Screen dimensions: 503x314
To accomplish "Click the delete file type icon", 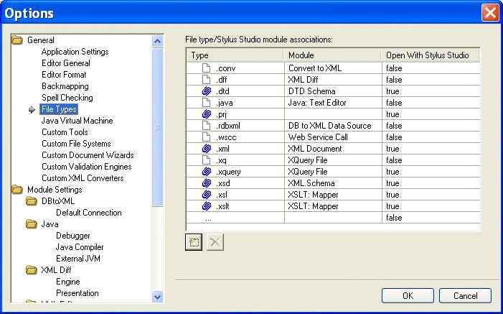I will pos(214,242).
